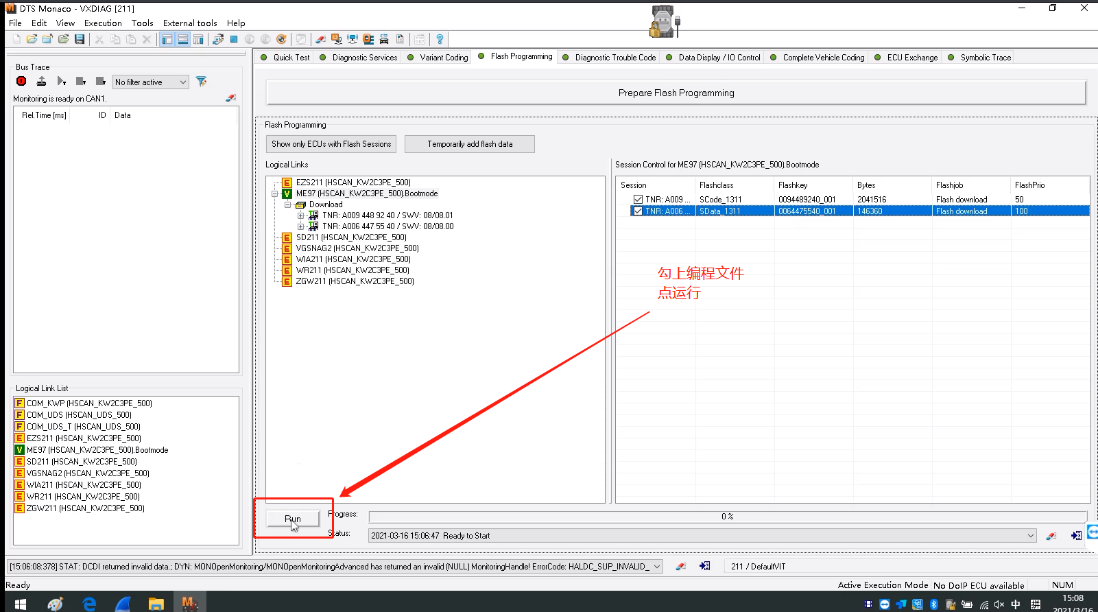Open the External tools menu
This screenshot has width=1098, height=612.
click(x=190, y=23)
